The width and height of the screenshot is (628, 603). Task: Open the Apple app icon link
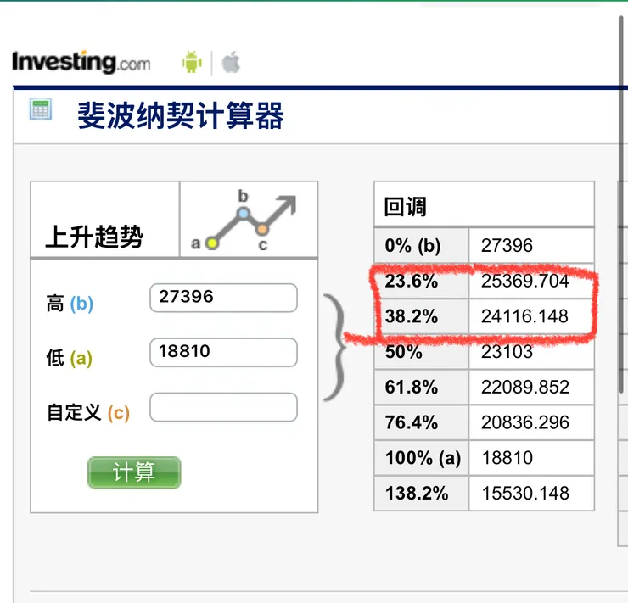231,62
